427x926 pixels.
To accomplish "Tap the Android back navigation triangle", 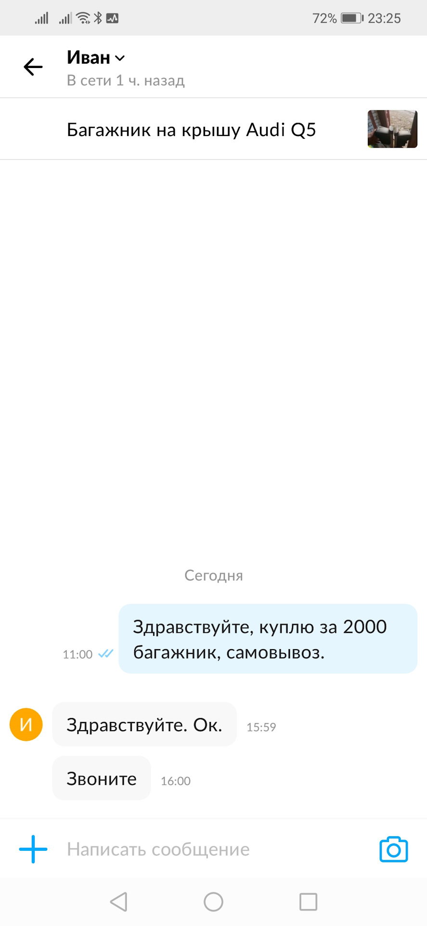I will pos(118,901).
